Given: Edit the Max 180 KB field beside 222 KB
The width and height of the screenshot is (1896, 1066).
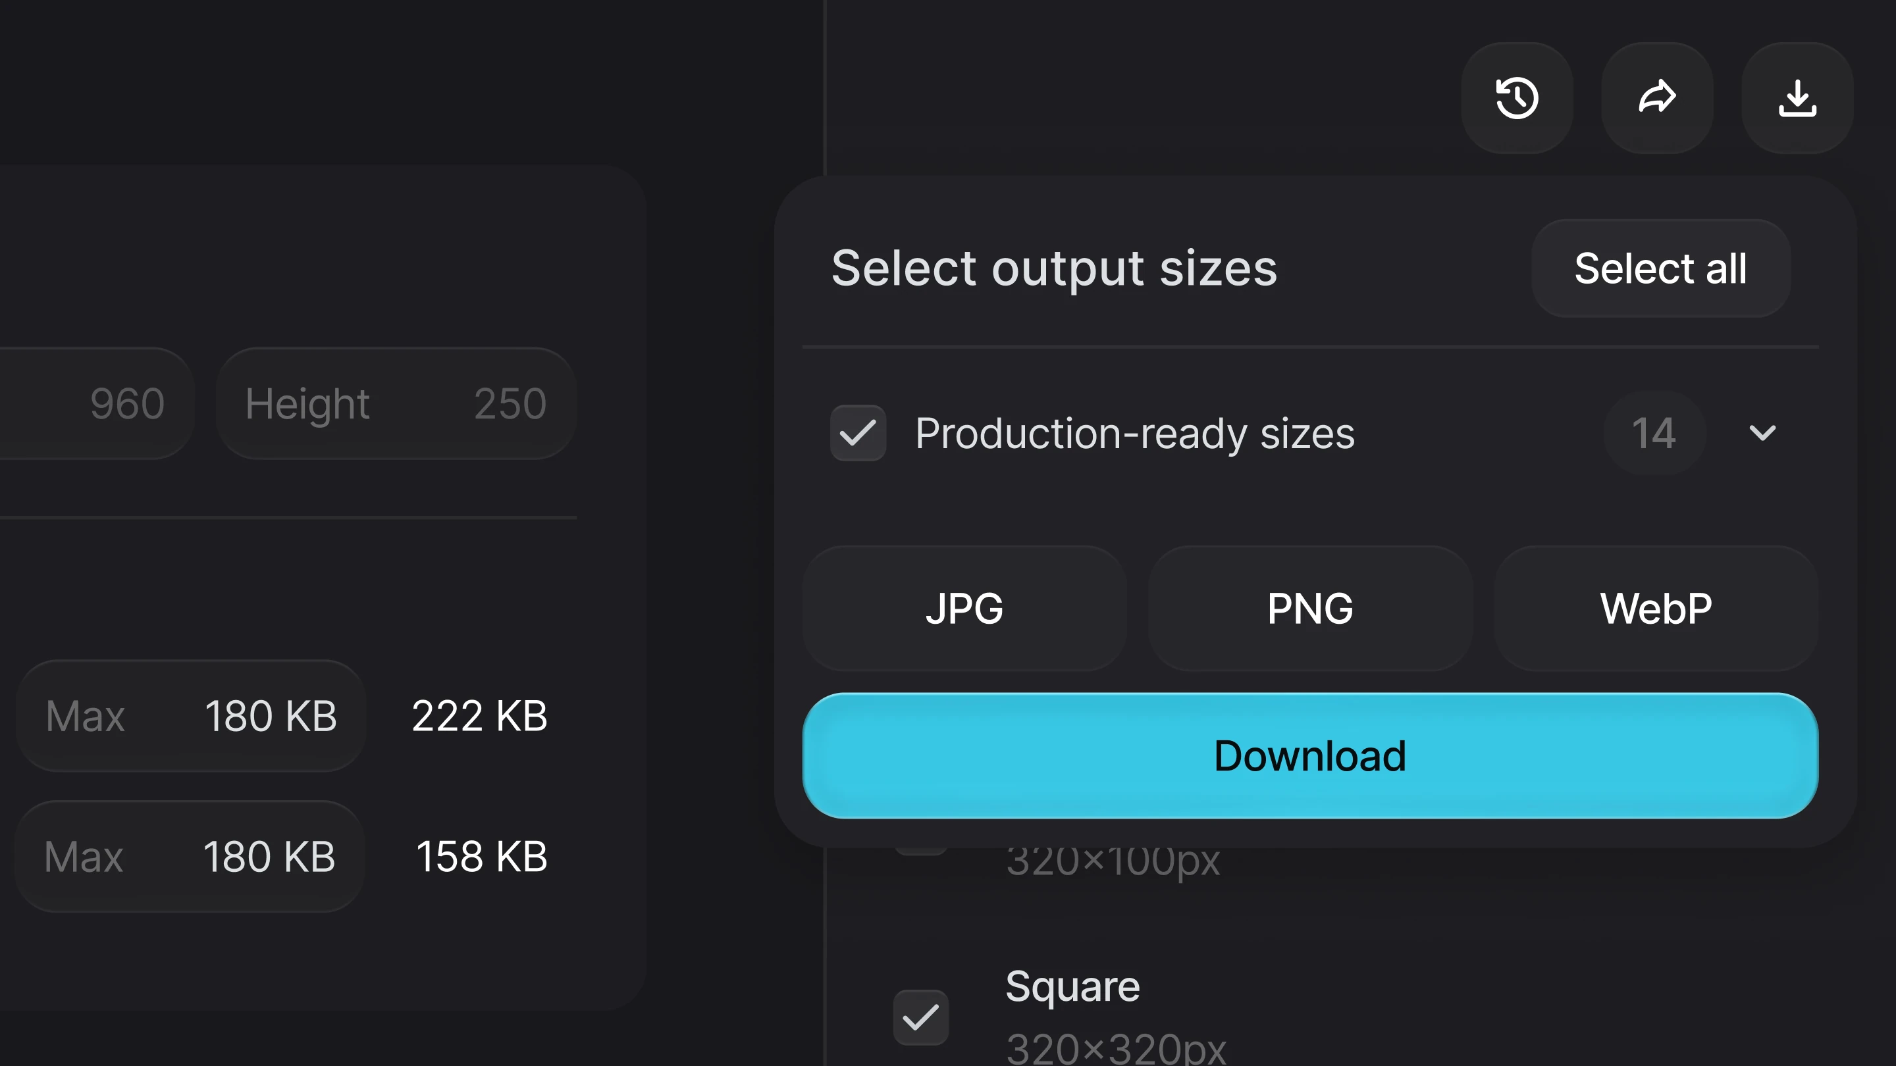Looking at the screenshot, I should pyautogui.click(x=192, y=716).
